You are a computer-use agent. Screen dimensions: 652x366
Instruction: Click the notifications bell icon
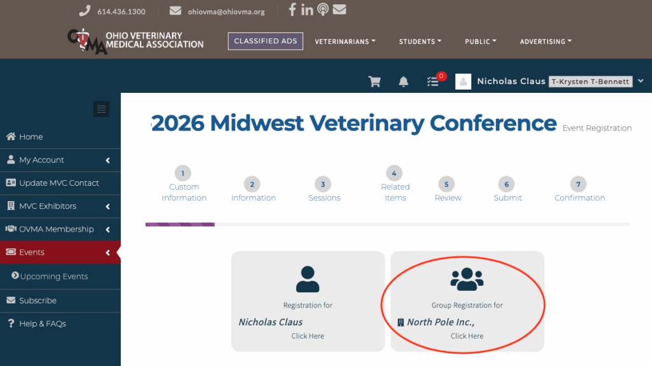click(403, 81)
